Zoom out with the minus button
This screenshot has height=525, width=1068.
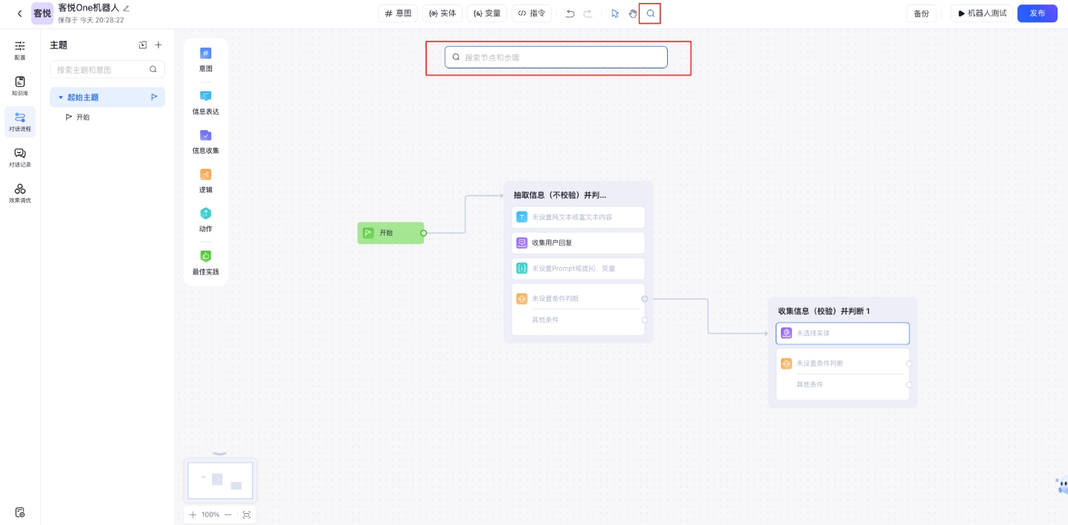228,515
